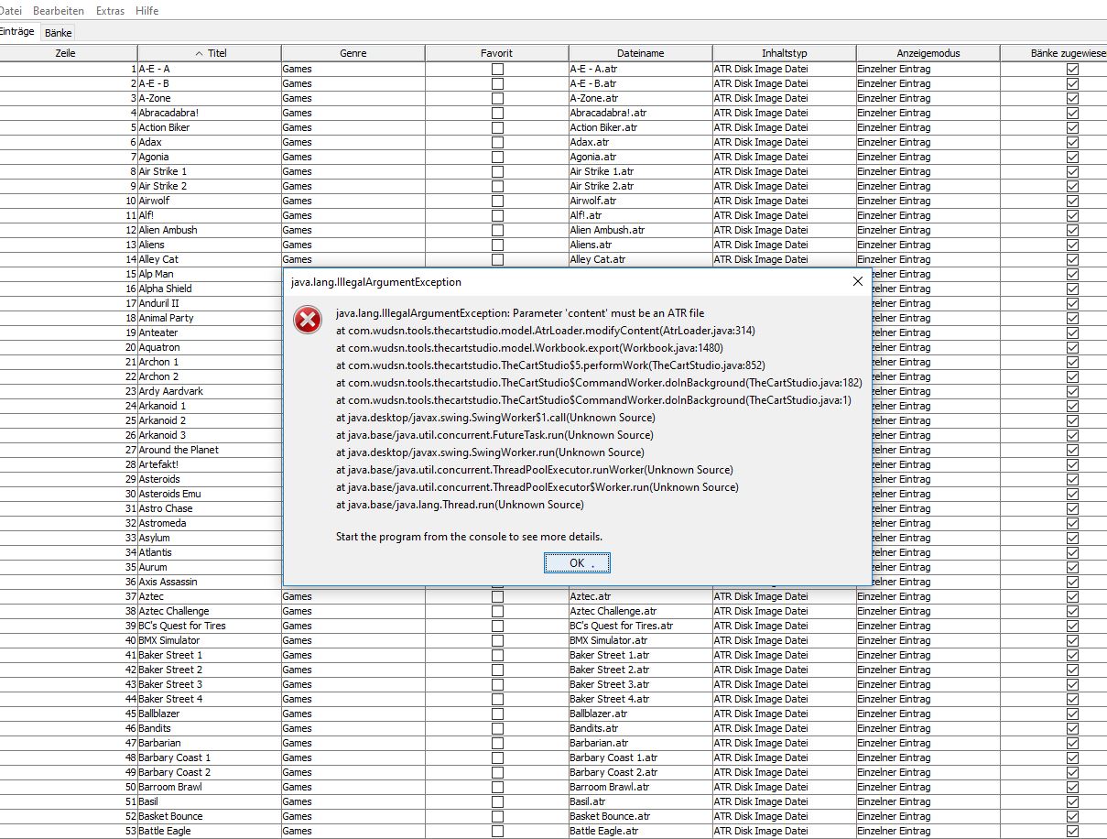
Task: Select the Aztec Challenge title cell
Action: pyautogui.click(x=210, y=611)
